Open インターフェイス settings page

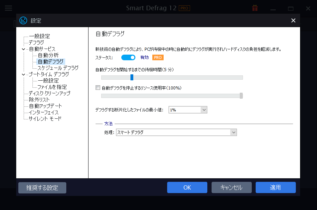pos(43,112)
